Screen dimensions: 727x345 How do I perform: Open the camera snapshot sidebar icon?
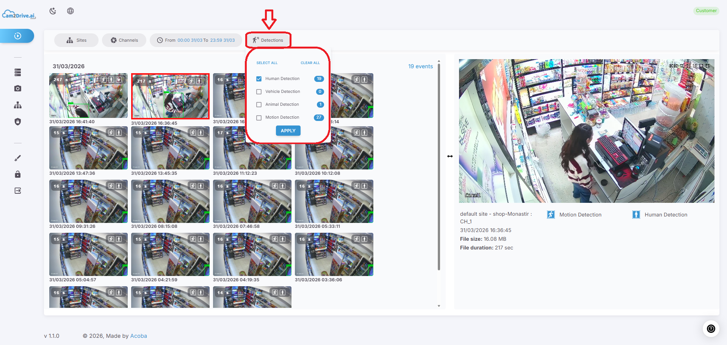click(18, 88)
